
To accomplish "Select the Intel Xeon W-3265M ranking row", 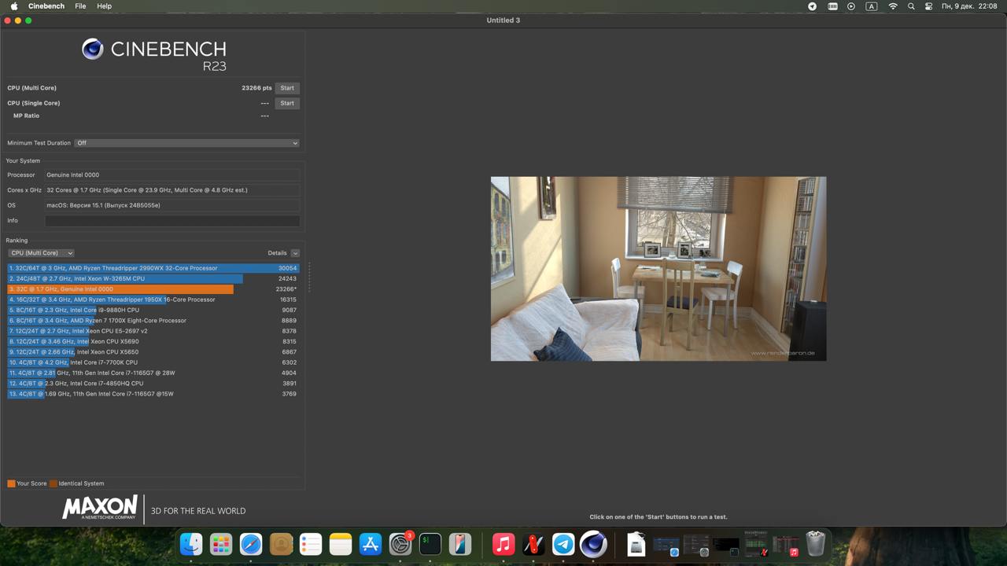I will coord(153,278).
